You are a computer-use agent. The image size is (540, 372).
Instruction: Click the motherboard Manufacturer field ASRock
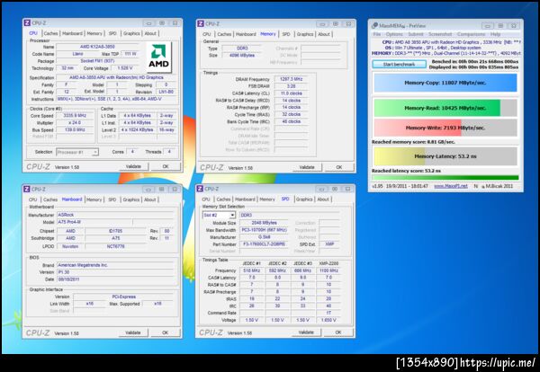115,215
